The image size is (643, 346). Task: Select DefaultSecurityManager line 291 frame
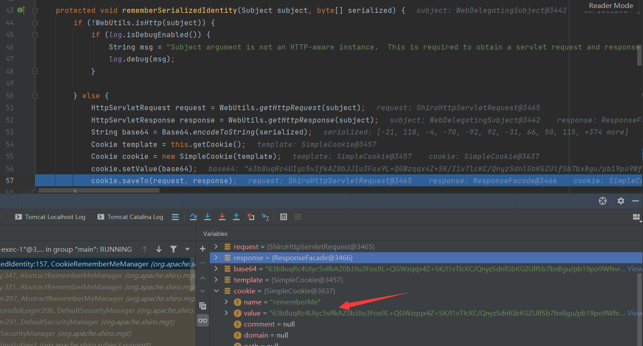click(x=97, y=322)
